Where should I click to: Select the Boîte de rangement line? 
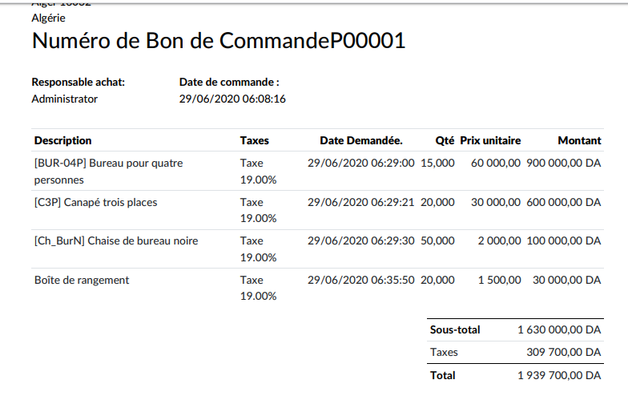[x=82, y=280]
